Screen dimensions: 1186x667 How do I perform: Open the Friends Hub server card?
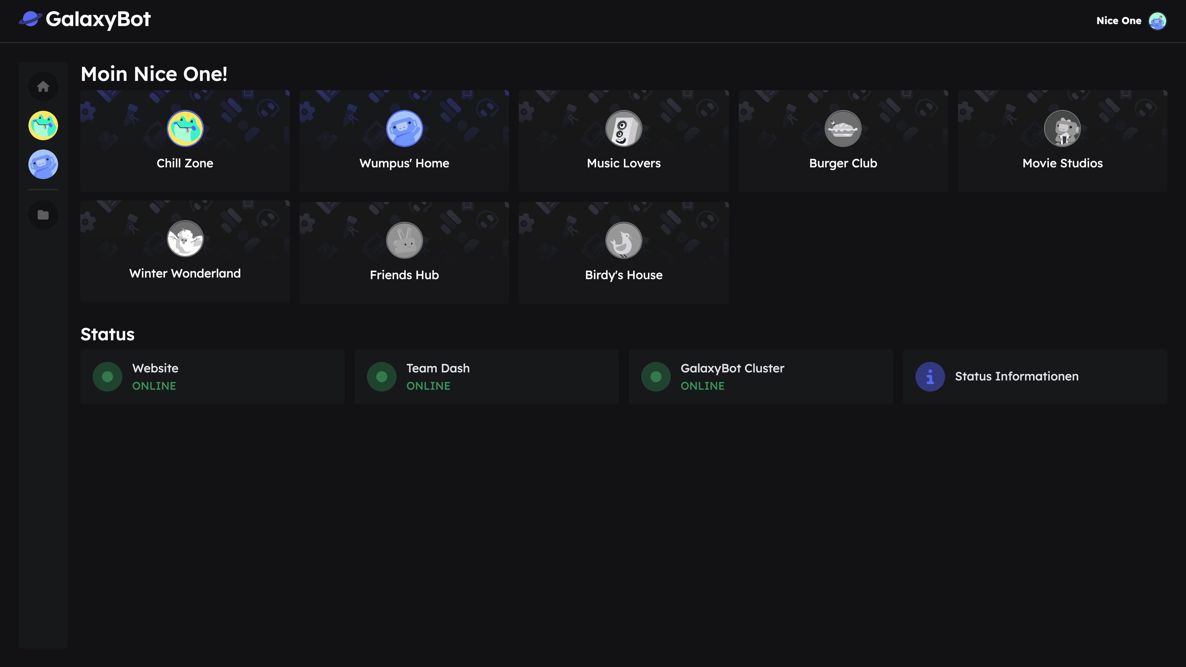click(x=404, y=251)
